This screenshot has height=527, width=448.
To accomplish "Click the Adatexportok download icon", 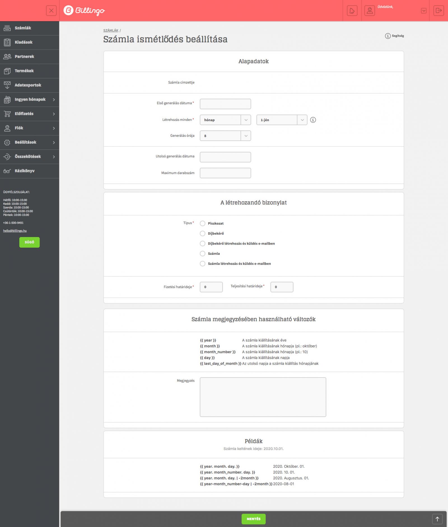I will tap(7, 85).
